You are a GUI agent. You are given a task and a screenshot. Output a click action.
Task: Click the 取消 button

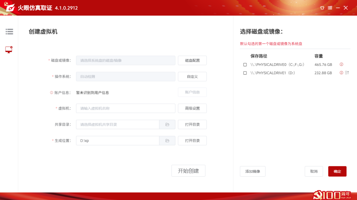[x=314, y=171]
